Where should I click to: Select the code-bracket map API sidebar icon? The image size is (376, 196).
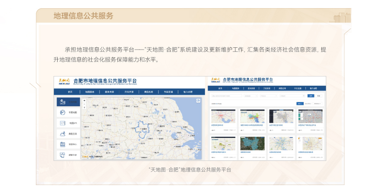tap(63, 123)
